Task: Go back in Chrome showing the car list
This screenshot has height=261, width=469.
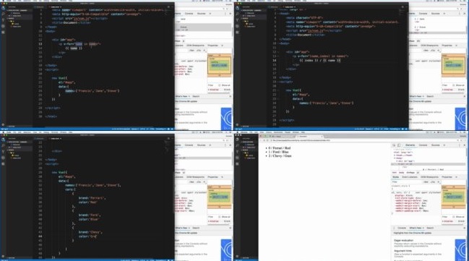Action: tap(261, 140)
